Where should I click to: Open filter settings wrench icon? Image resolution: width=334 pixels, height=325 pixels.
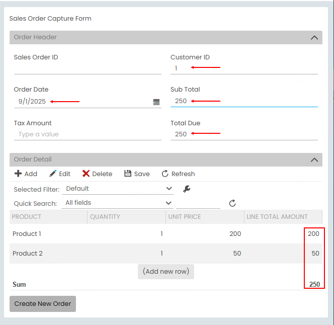click(x=187, y=189)
